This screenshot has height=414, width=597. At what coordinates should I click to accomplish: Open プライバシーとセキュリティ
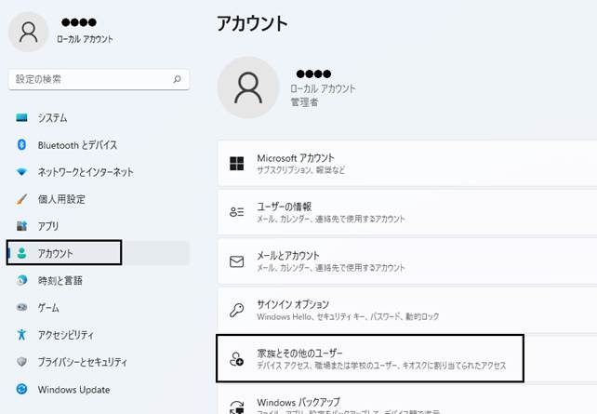pyautogui.click(x=99, y=362)
